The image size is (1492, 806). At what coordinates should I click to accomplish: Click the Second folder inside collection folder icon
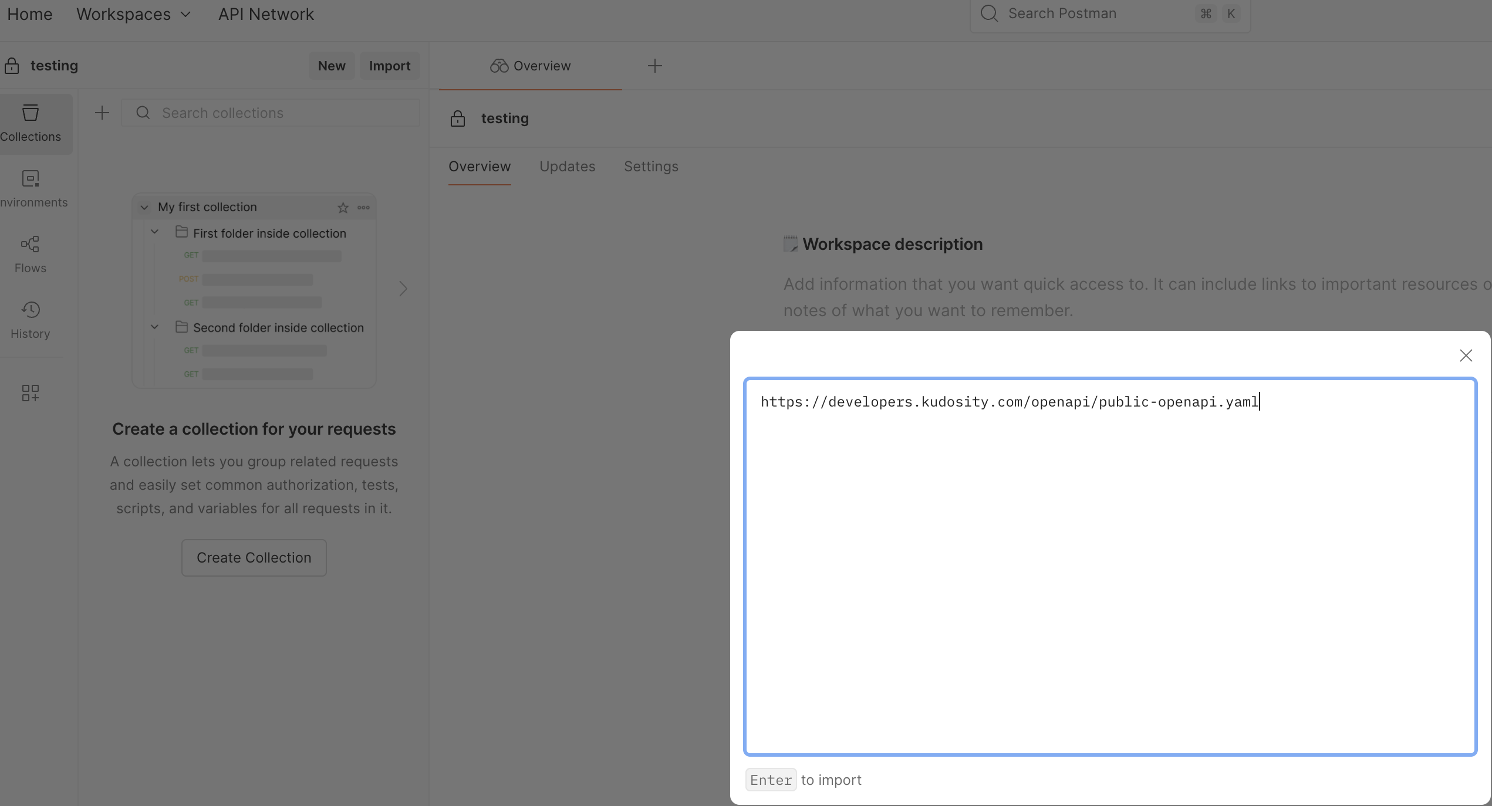click(182, 327)
